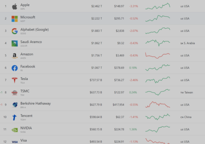View Amazon's 30-day price chart
This screenshot has width=205, height=144.
[x=158, y=55]
